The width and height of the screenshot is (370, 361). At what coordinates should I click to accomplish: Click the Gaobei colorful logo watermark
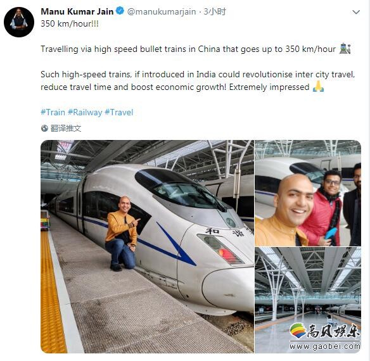298,331
